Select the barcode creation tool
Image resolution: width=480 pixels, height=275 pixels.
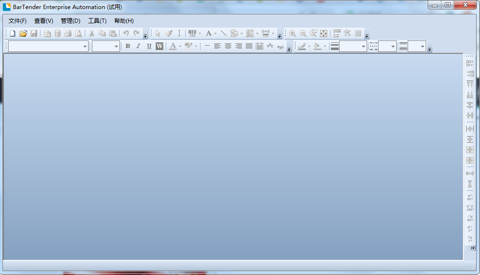(192, 33)
